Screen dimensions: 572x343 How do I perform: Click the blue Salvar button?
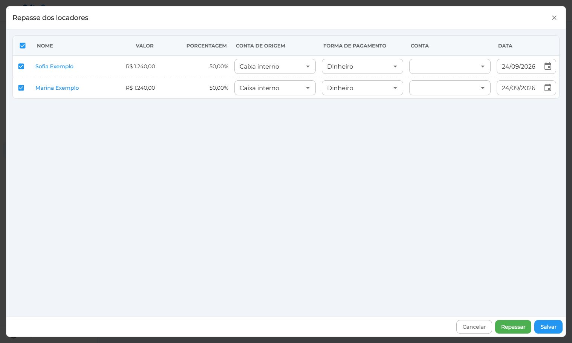coord(548,327)
